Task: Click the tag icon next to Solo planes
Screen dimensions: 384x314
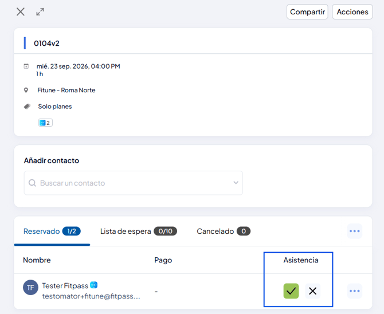Action: pyautogui.click(x=27, y=107)
